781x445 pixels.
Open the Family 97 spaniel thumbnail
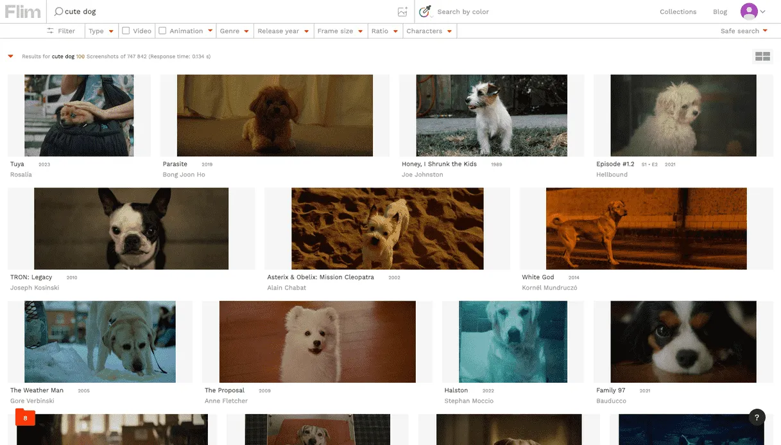tap(683, 342)
